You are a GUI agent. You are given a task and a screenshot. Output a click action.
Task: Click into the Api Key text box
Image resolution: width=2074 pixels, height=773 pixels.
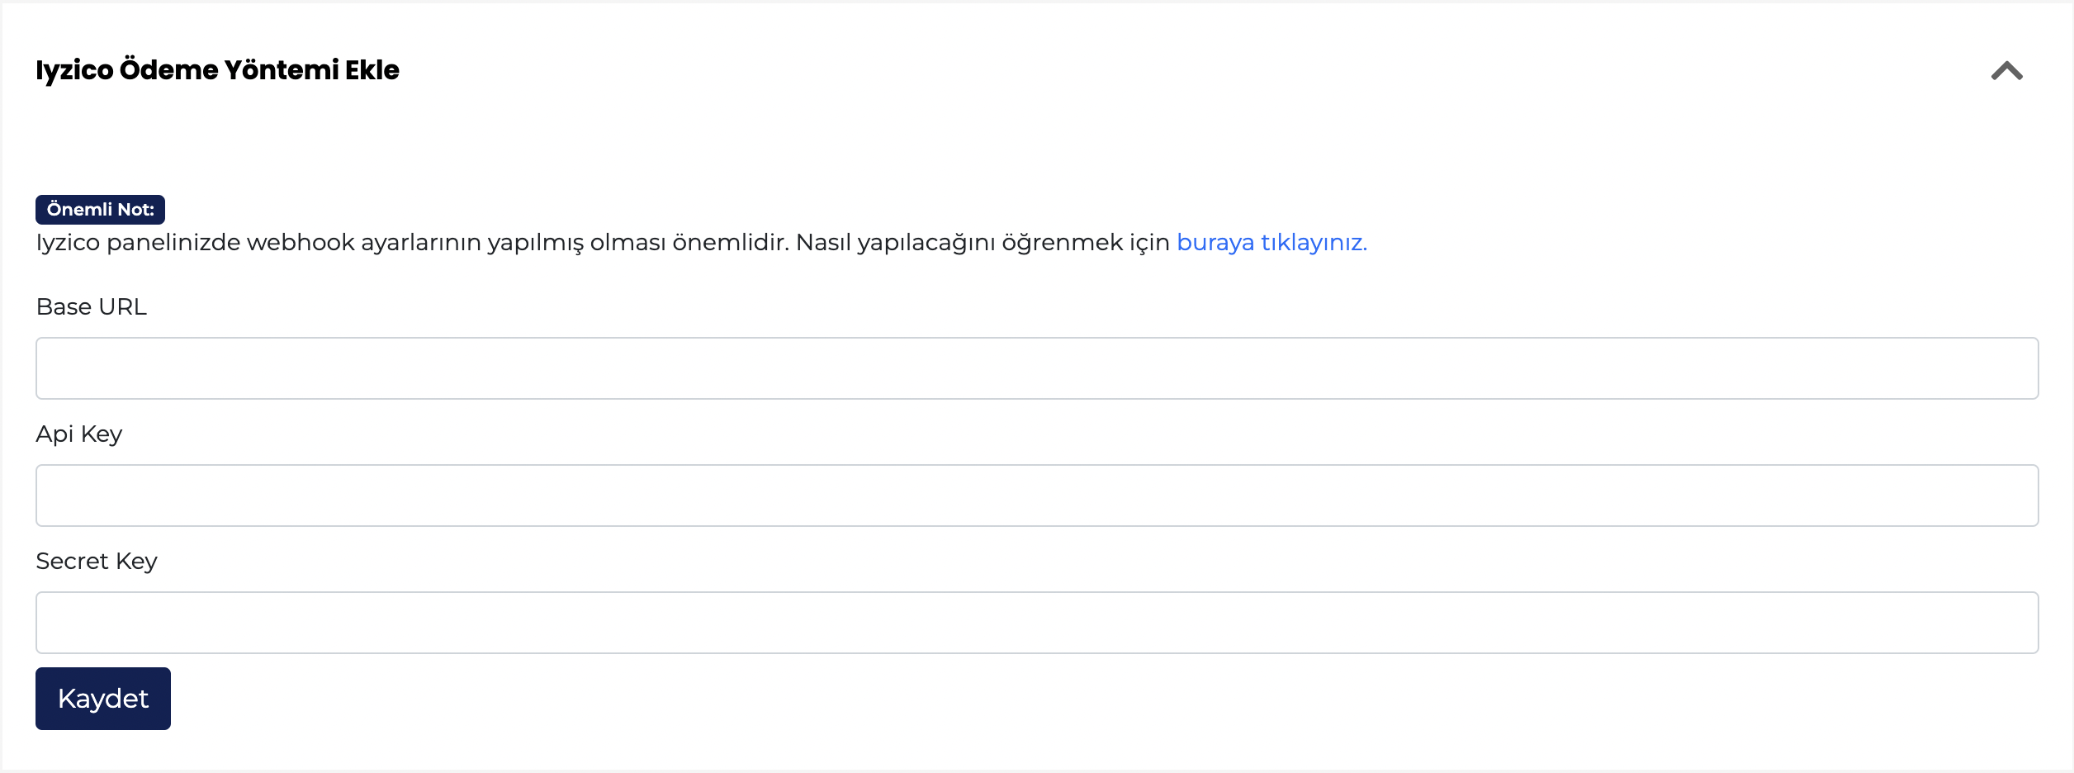coord(1036,496)
